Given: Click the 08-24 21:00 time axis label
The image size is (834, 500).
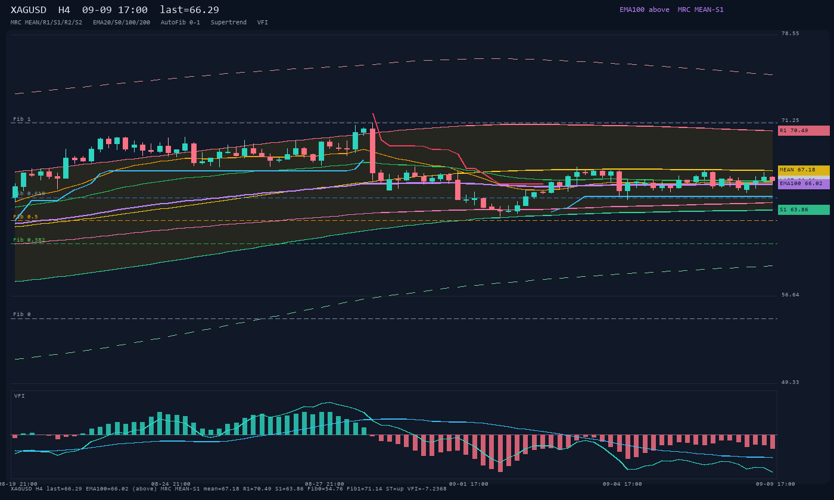Looking at the screenshot, I should (x=171, y=484).
